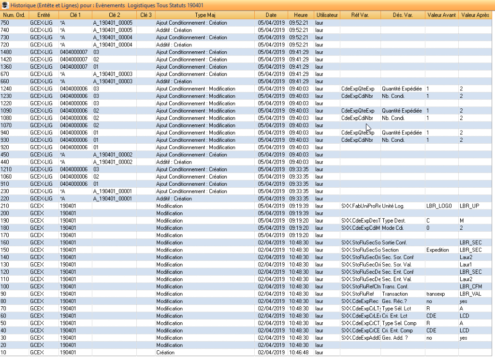Select the Utilisateur column header
The image size is (495, 359).
pos(326,15)
